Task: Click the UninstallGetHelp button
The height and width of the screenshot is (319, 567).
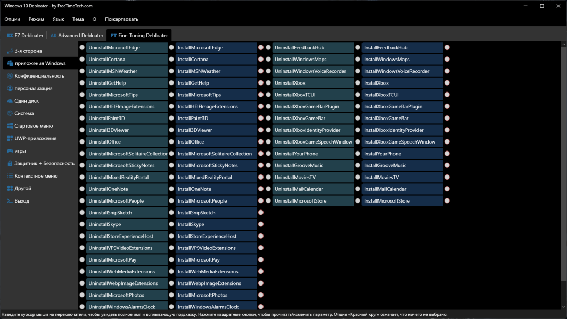Action: [x=127, y=83]
